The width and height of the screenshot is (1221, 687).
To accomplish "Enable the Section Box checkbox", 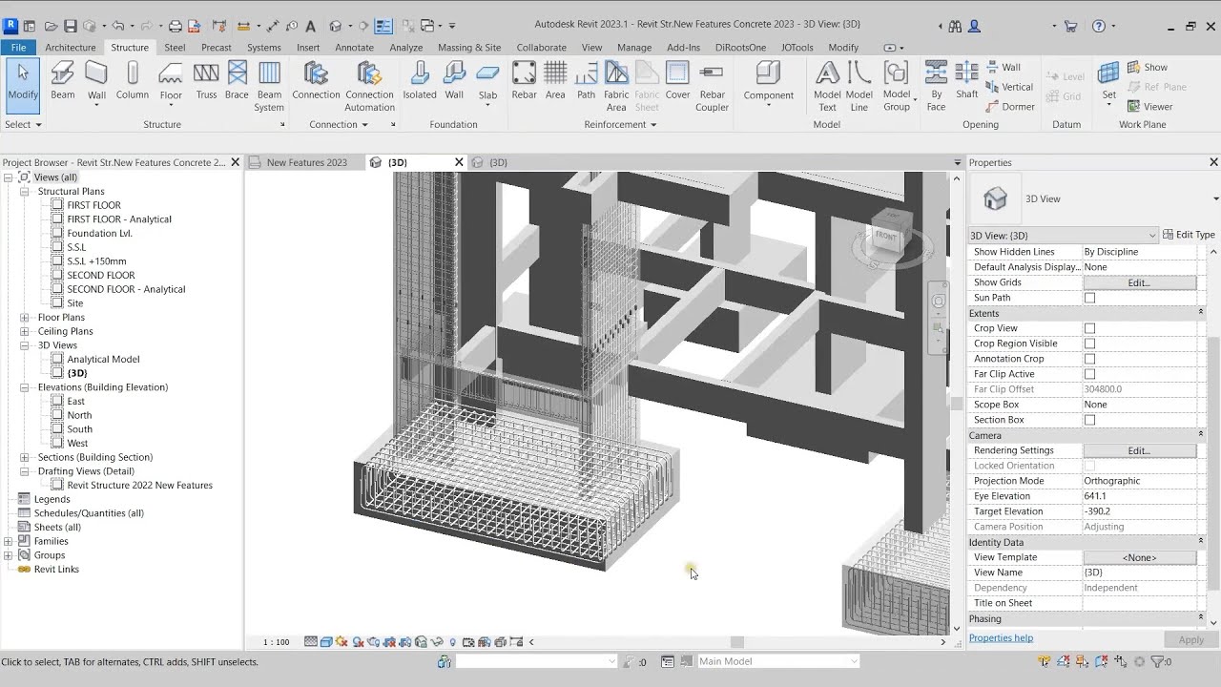I will (1089, 420).
